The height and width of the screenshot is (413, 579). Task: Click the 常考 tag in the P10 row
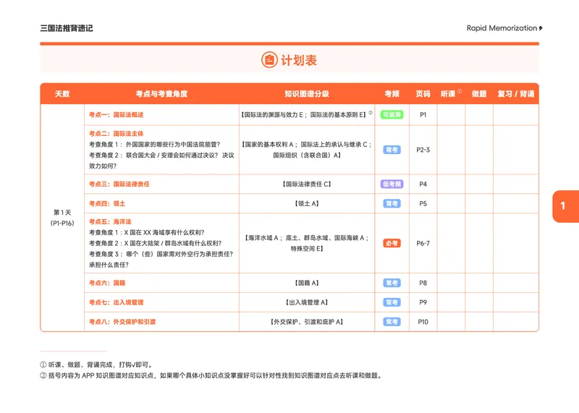click(392, 322)
